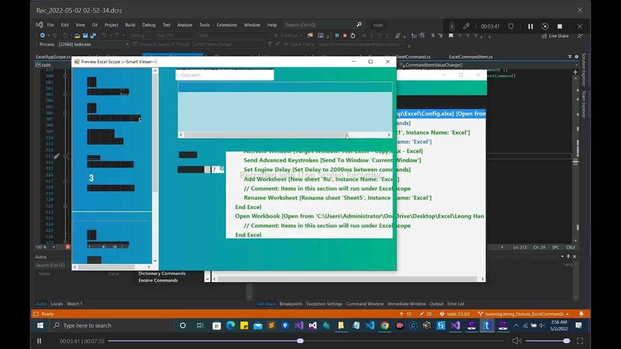Screen dimensions: 621x349
Task: Select Dictionary Commands in the command list
Action: coord(162,273)
